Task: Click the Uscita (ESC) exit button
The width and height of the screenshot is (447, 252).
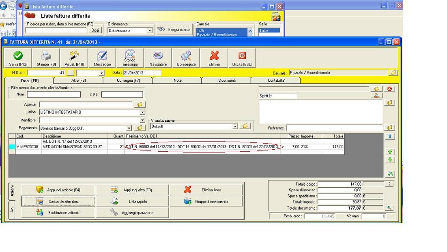Action: (x=242, y=58)
